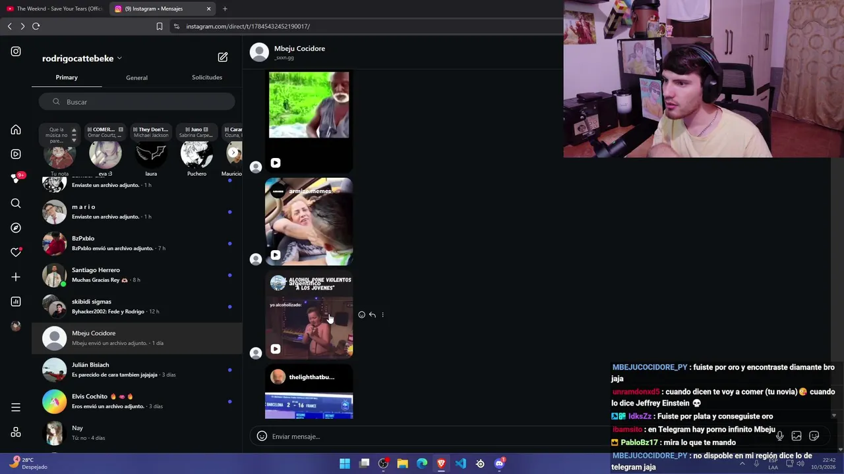Open Notifications heart icon
844x474 pixels.
pos(16,252)
